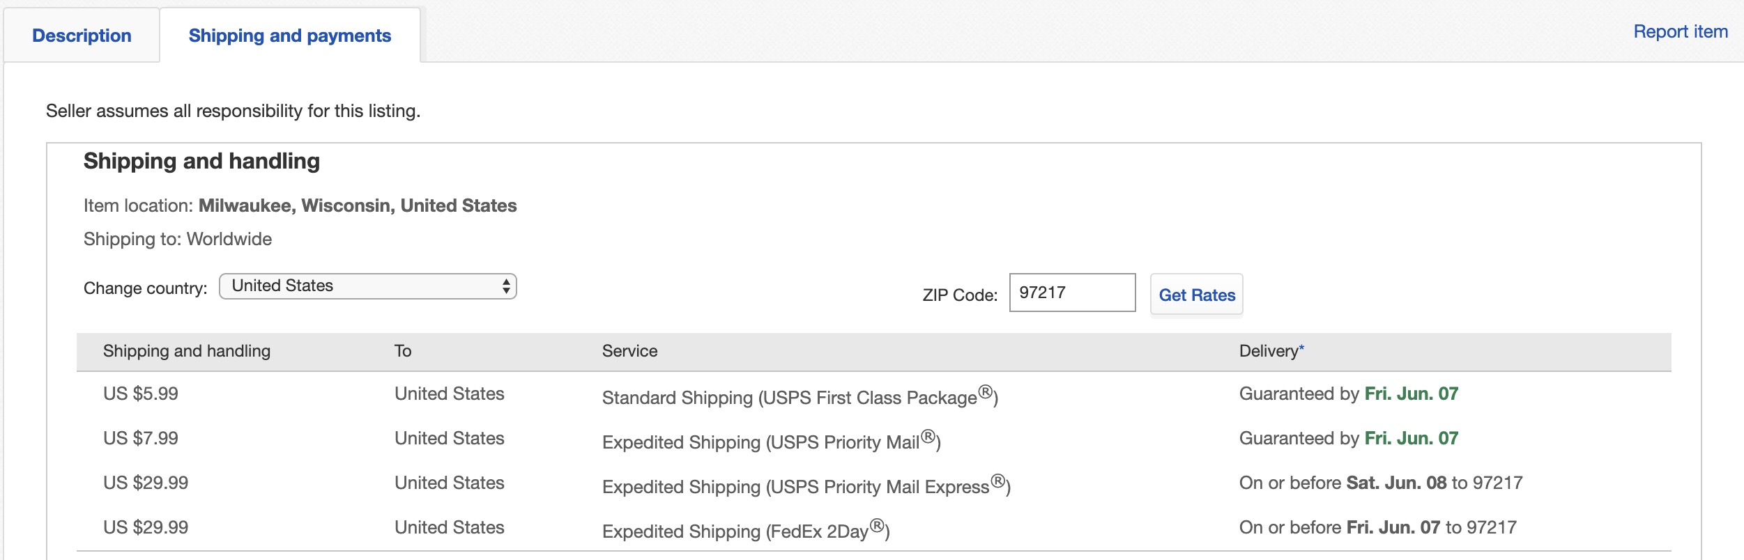Screen dimensions: 1744x560
Task: Click the Shipping and handling column header
Action: click(x=187, y=351)
